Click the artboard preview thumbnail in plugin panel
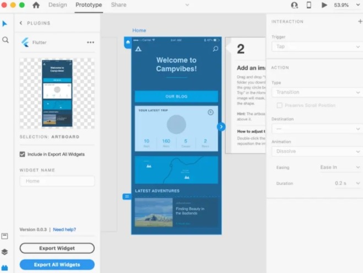This screenshot has height=273, width=363. [x=57, y=93]
